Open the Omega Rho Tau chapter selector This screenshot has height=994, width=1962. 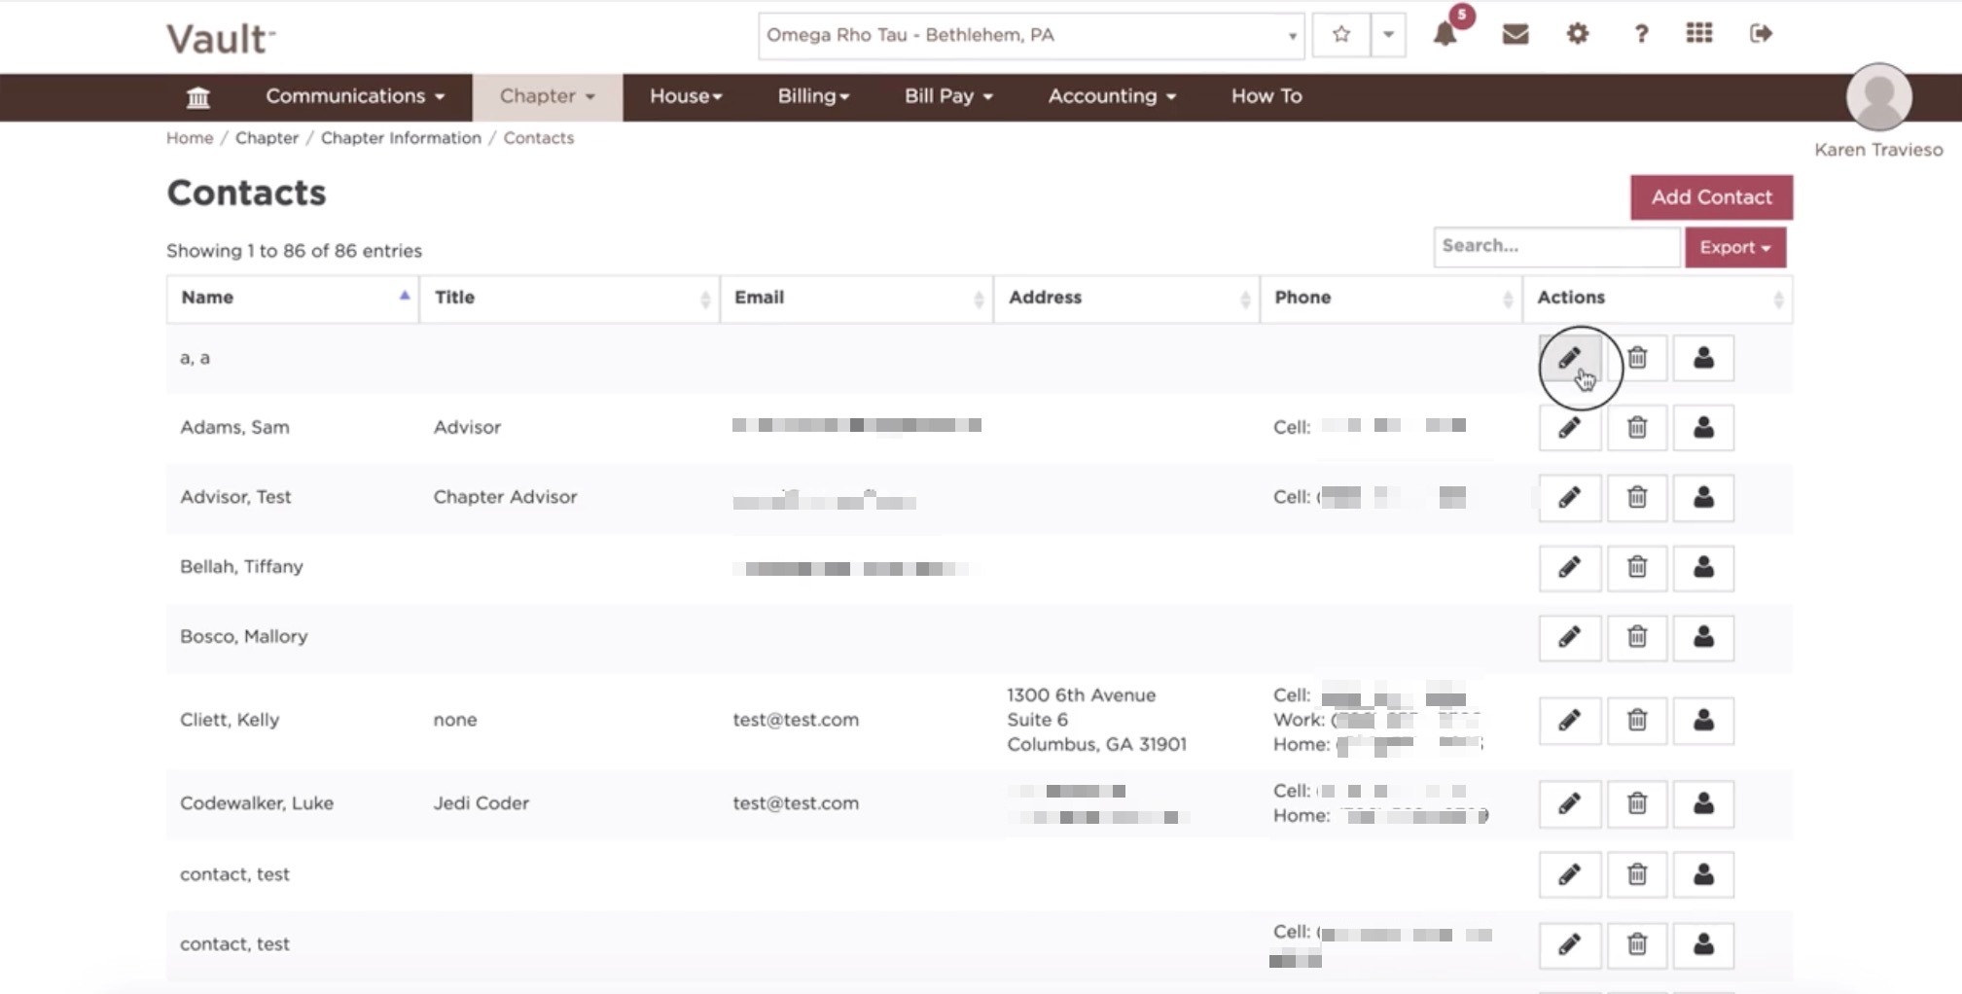1031,36
